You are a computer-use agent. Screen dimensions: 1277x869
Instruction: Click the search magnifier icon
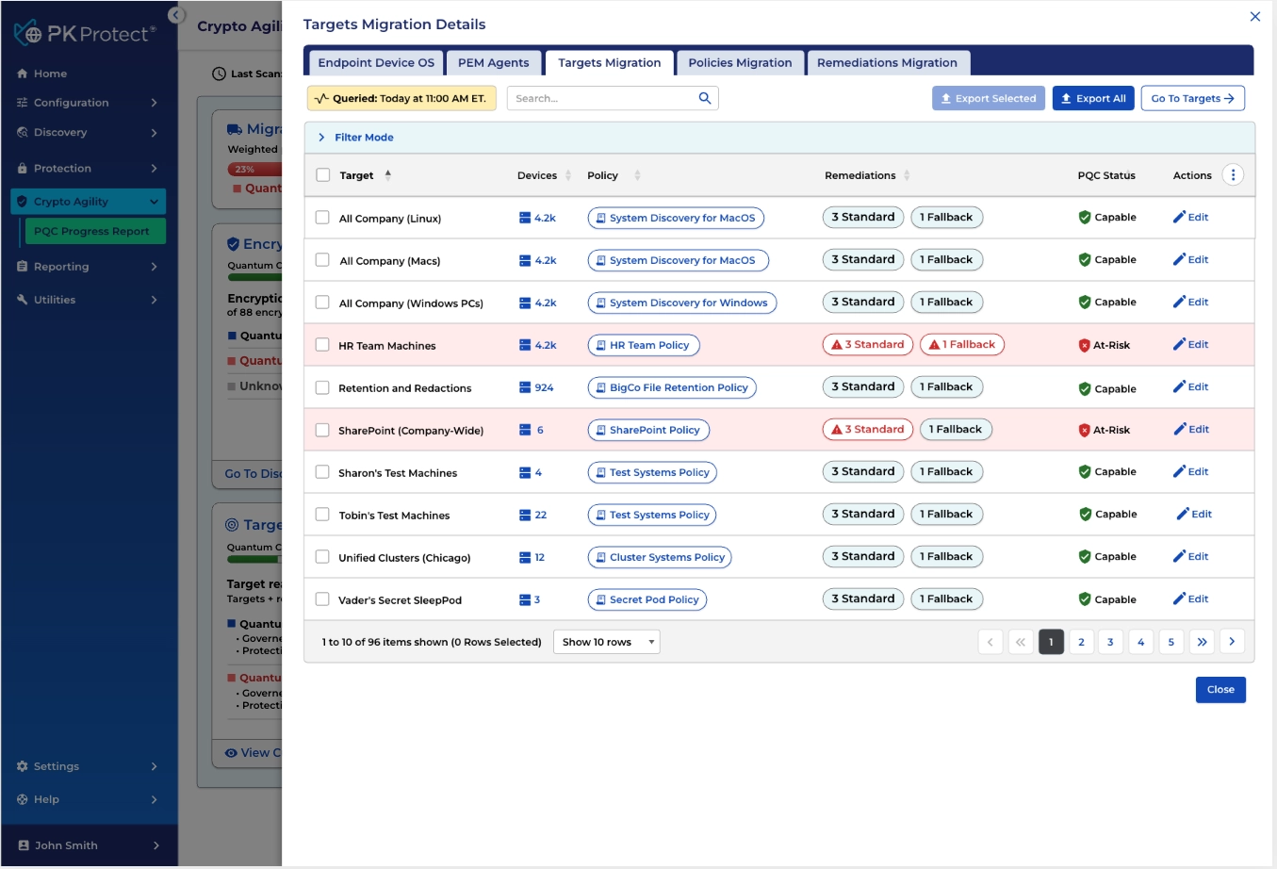point(704,98)
